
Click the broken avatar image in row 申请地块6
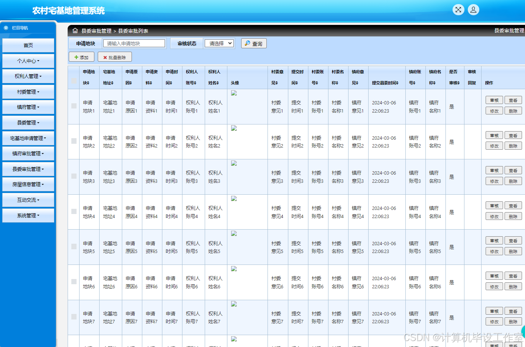point(234,269)
